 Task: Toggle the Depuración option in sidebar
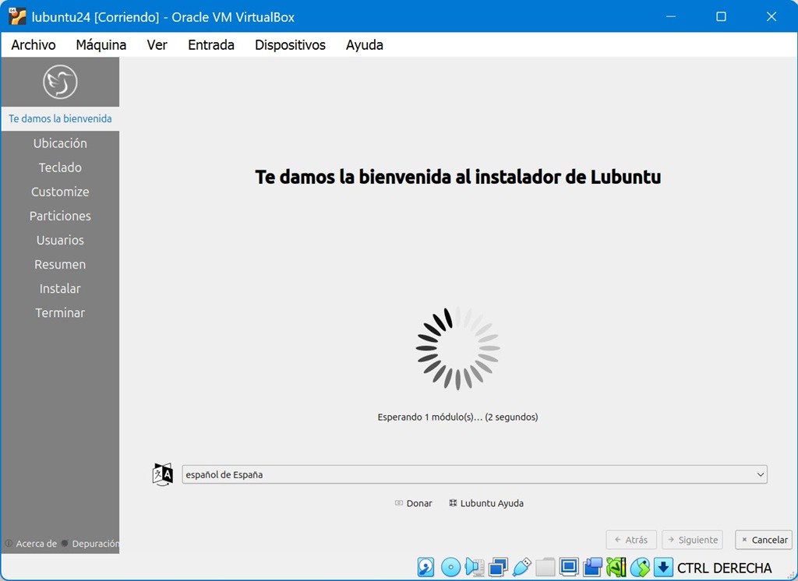tap(90, 544)
